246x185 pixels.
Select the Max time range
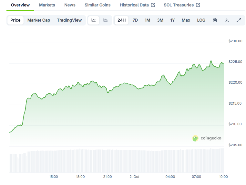click(186, 20)
